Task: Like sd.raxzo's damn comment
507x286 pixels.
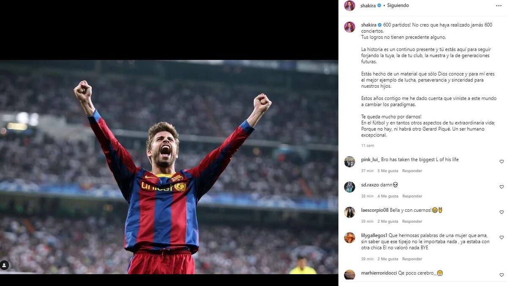Action: point(502,187)
